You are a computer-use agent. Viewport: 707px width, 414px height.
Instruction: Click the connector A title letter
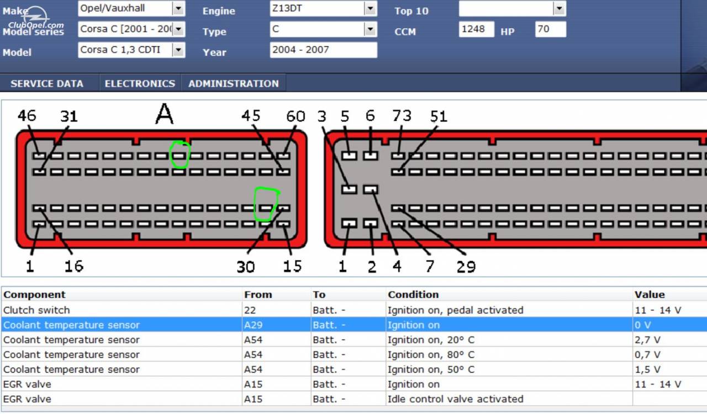(164, 114)
